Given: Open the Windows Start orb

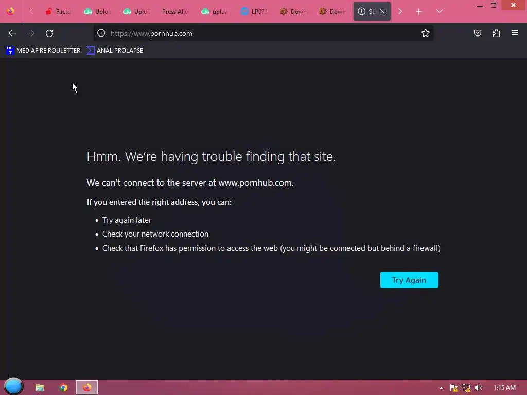Looking at the screenshot, I should point(13,386).
